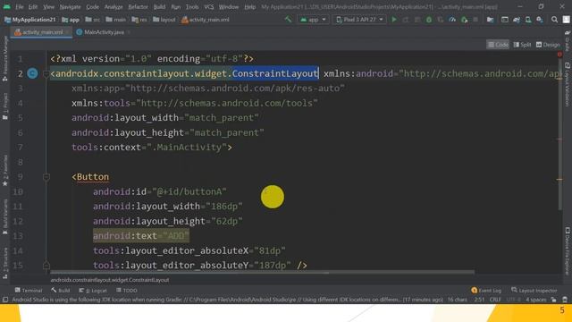Screen dimensions: 572x322
Task: Open the app run configuration dropdown
Action: tap(313, 20)
